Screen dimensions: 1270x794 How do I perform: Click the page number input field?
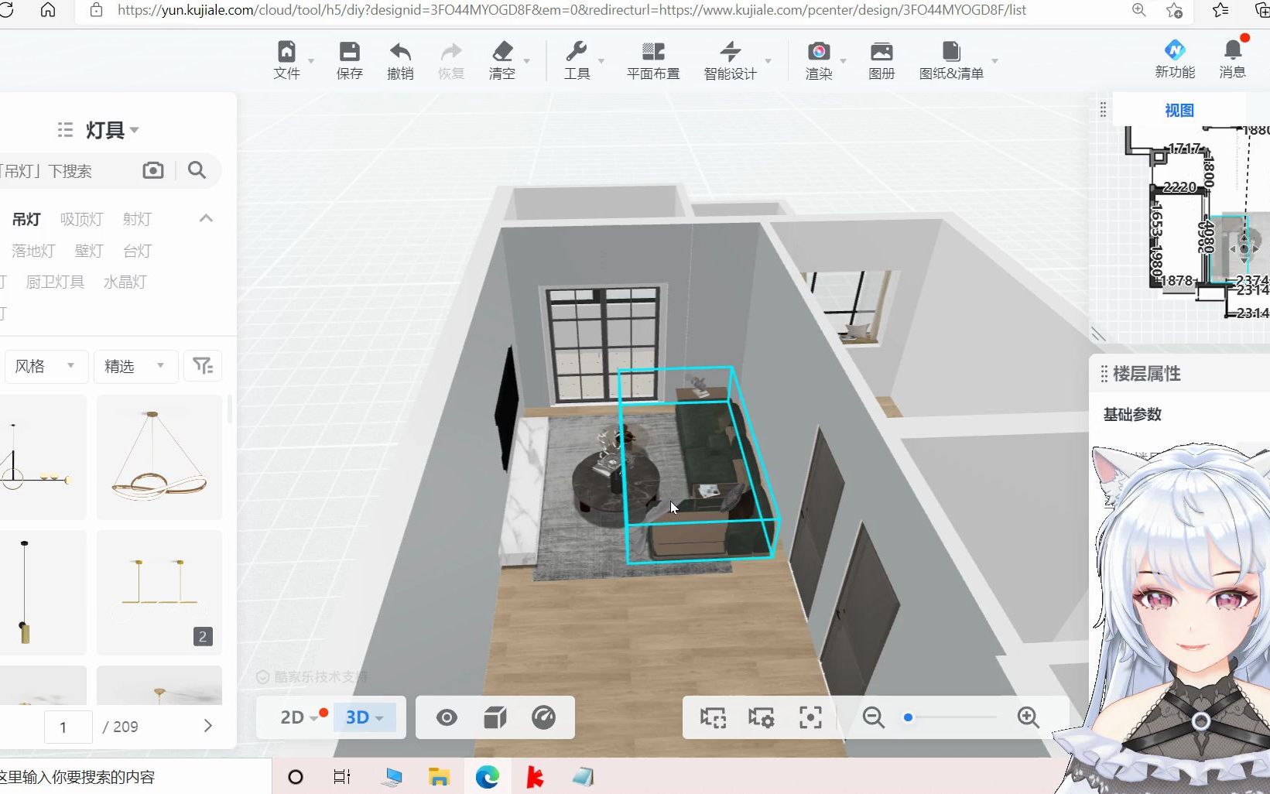click(x=69, y=727)
